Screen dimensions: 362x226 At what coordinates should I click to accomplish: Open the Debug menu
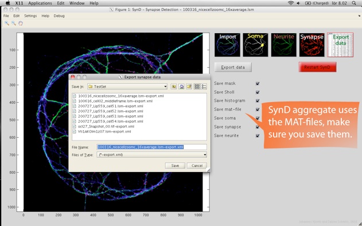coord(59,16)
